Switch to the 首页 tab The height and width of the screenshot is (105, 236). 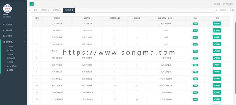click(35, 10)
